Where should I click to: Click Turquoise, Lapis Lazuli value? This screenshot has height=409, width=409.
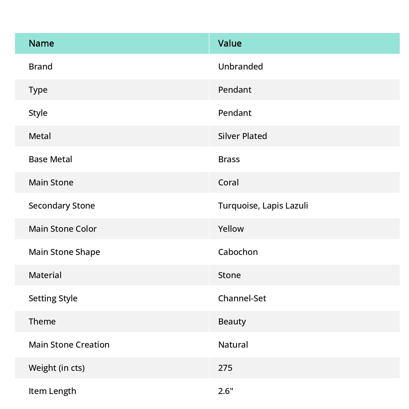pos(263,206)
